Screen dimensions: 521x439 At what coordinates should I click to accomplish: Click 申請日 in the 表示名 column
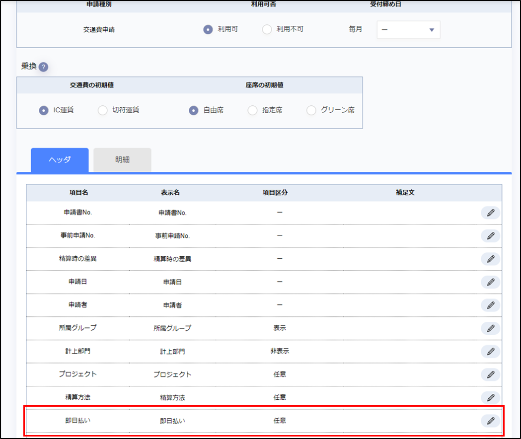pos(172,282)
